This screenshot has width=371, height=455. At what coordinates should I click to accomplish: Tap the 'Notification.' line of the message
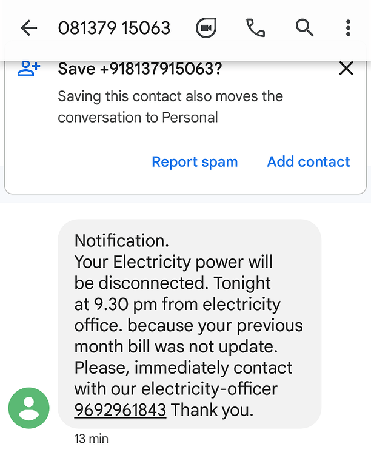(x=121, y=241)
